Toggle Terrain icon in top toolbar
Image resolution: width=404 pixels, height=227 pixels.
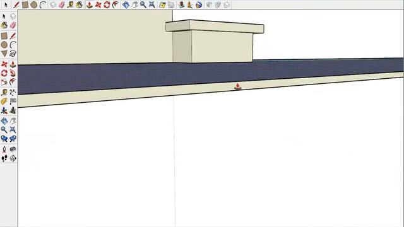[171, 4]
